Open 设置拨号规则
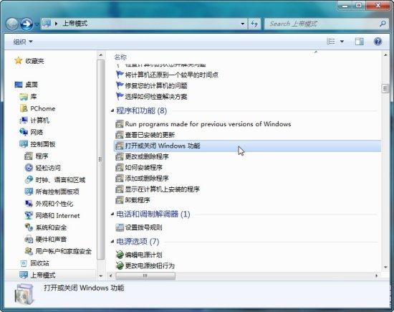Image resolution: width=394 pixels, height=312 pixels. [x=143, y=227]
